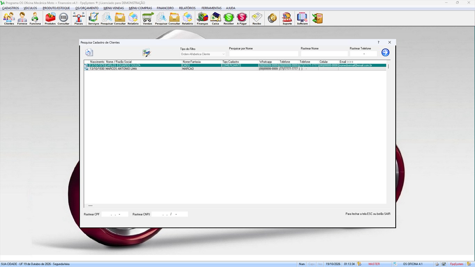This screenshot has width=475, height=267.
Task: Select the MARCOS ANTONIO LIMA row
Action: (x=235, y=69)
